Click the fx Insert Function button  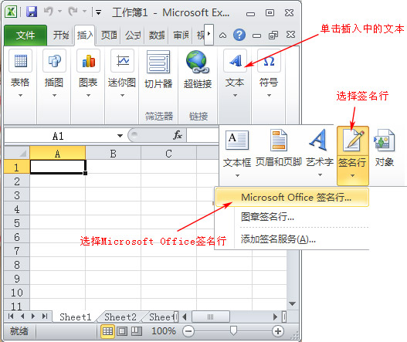pos(178,135)
